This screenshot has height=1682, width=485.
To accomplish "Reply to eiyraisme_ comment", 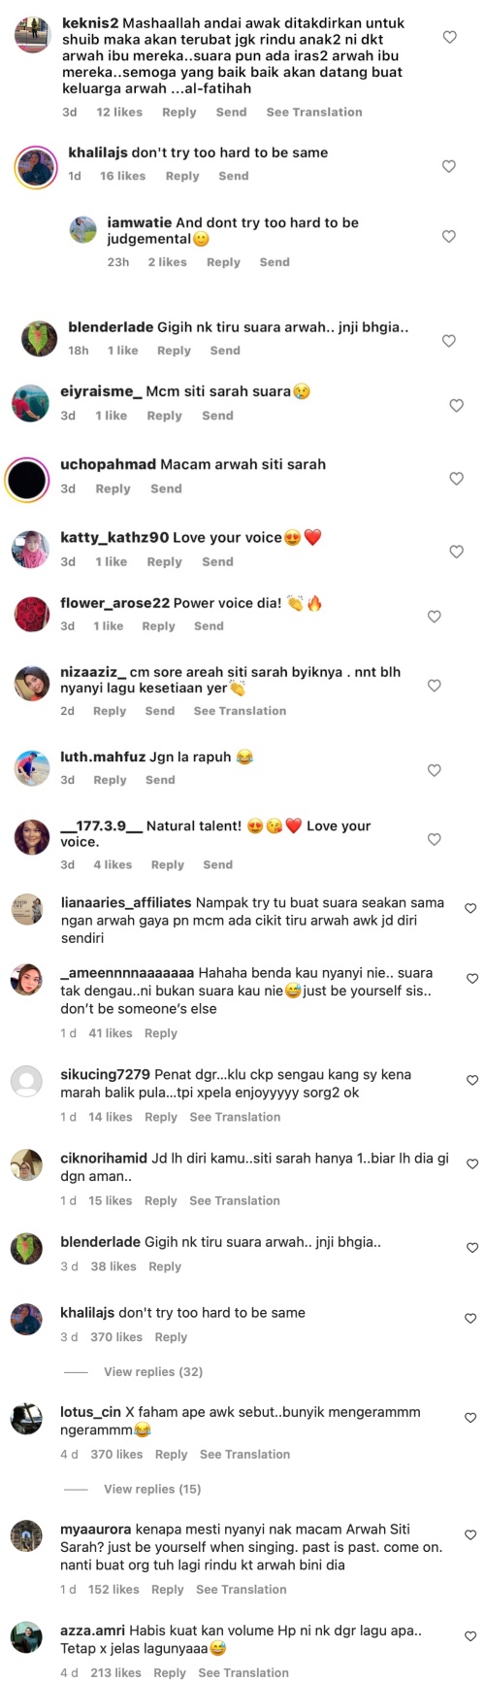I will 164,416.
